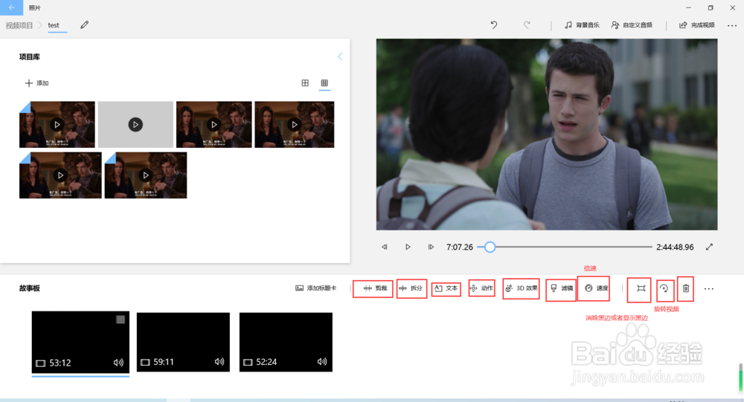Adjust volume of the 52:24 clip
Screen dimensions: 744x402
[322, 362]
